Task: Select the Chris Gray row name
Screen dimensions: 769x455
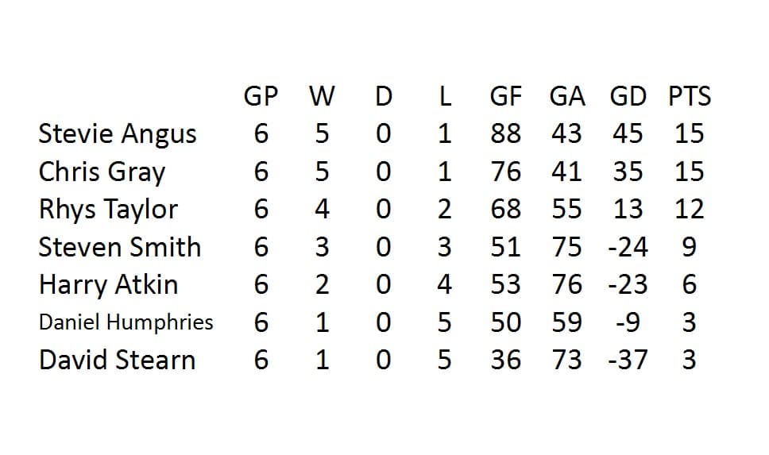Action: point(102,172)
